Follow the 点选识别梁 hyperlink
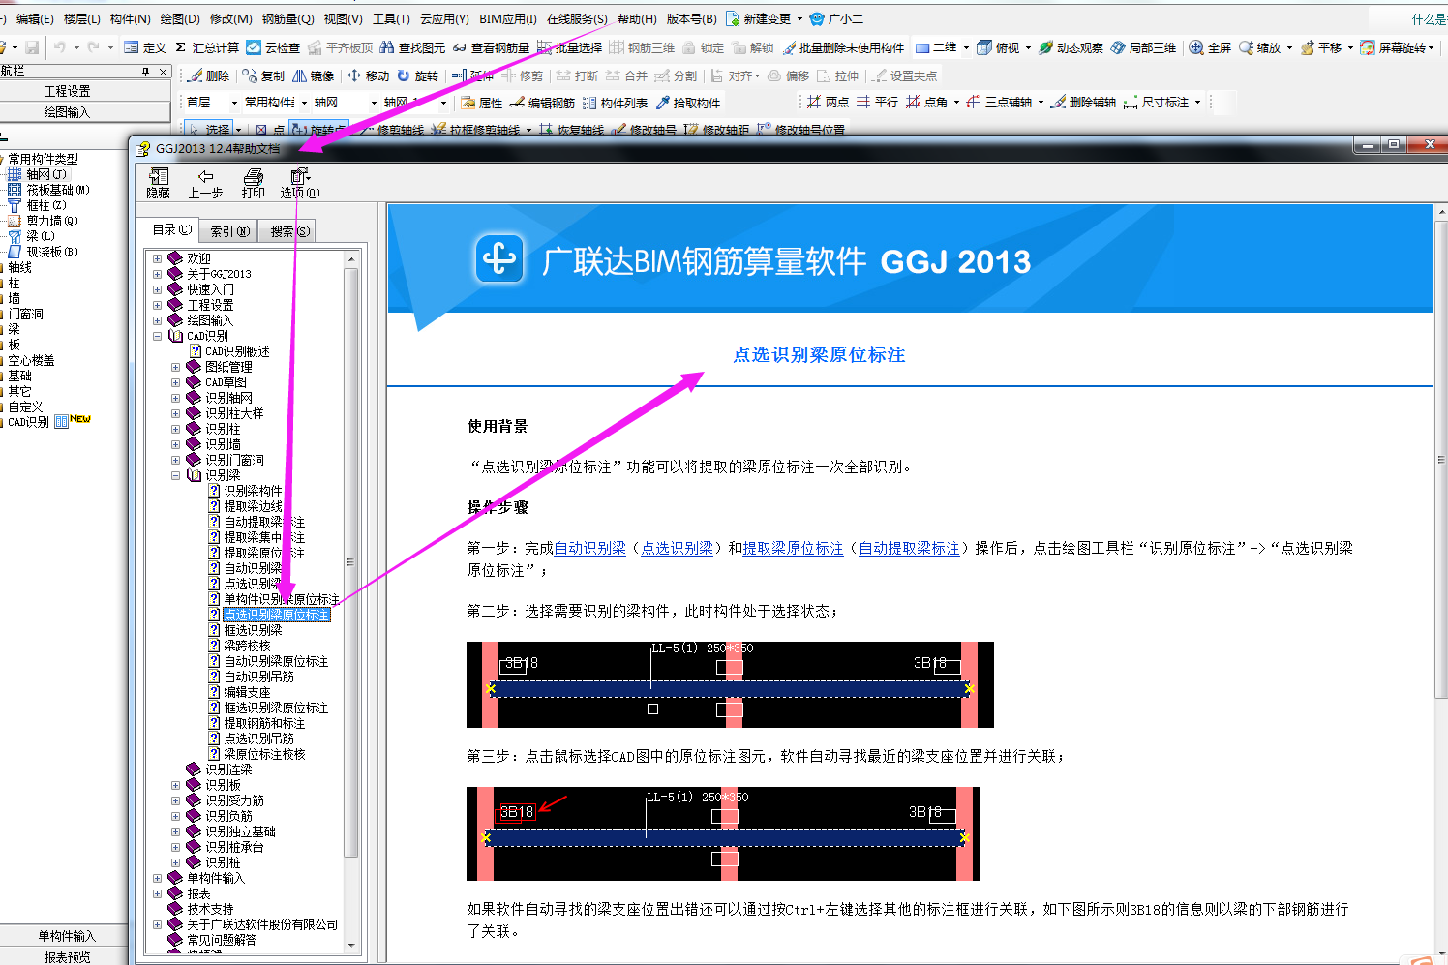Image resolution: width=1448 pixels, height=965 pixels. click(x=677, y=548)
